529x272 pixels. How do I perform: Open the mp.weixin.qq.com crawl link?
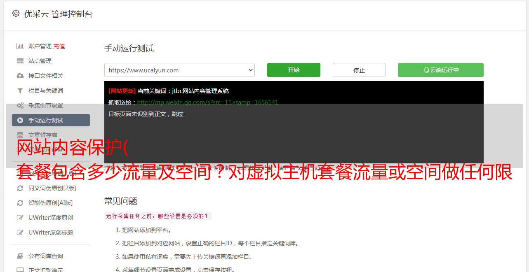[x=207, y=102]
